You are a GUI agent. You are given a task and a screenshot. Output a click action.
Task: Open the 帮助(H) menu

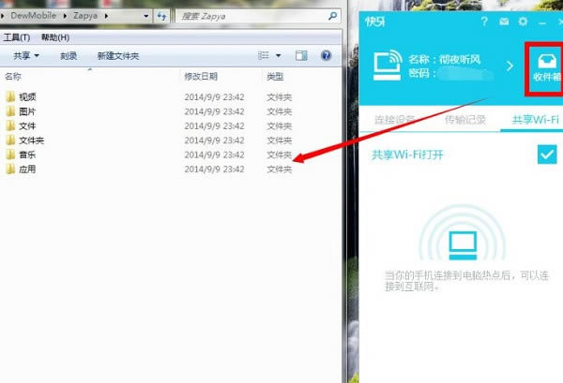click(x=55, y=37)
